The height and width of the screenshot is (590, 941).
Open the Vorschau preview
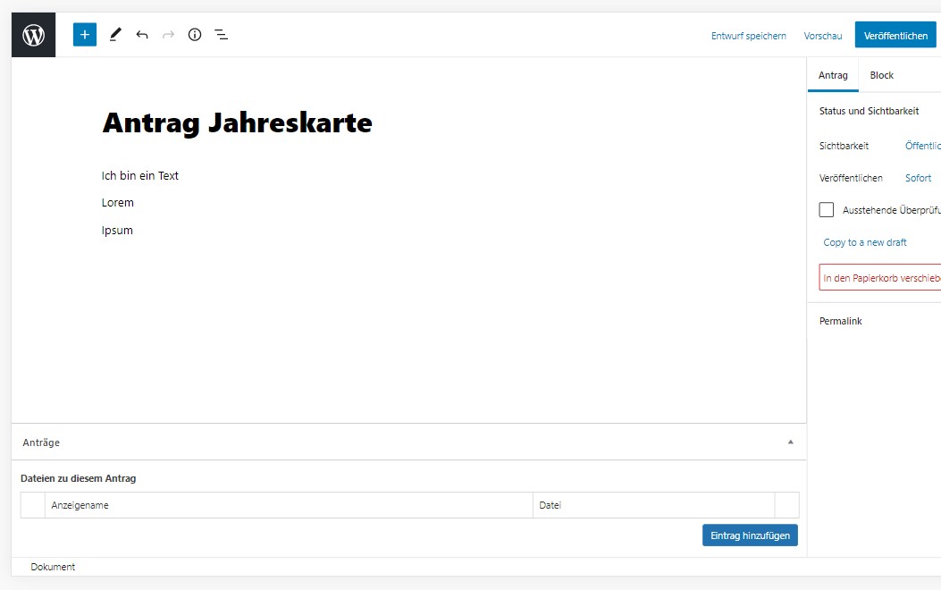tap(823, 36)
